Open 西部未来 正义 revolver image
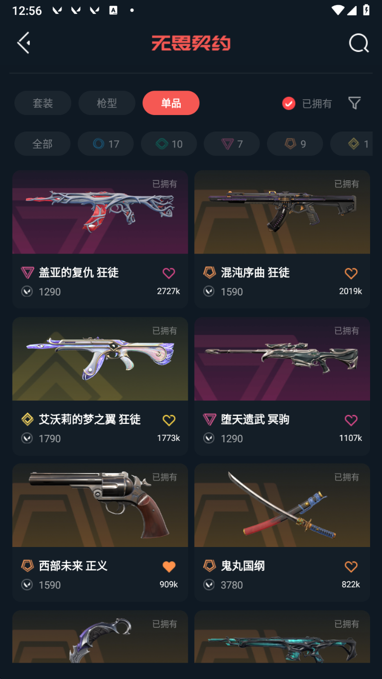 100,505
